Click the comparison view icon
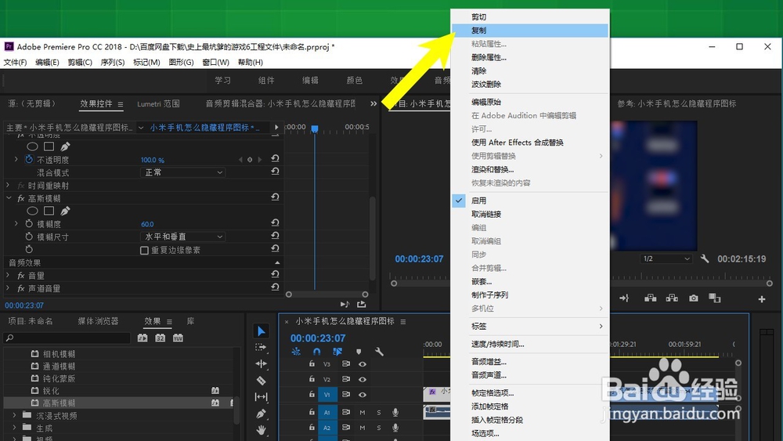Screen dimensions: 783x441 click(715, 298)
